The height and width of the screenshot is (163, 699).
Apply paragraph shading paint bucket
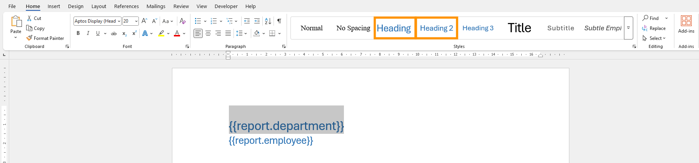point(257,34)
